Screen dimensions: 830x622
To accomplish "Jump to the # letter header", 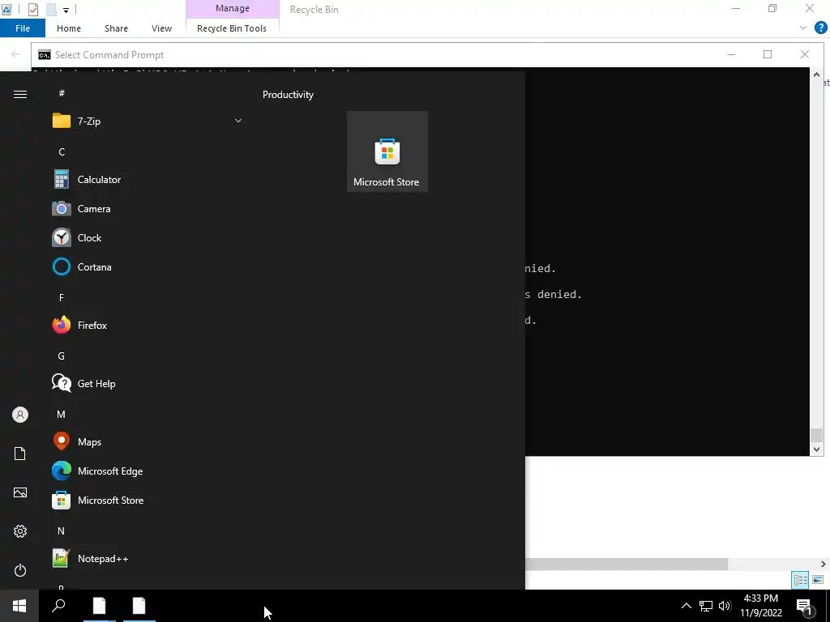I will tap(62, 93).
